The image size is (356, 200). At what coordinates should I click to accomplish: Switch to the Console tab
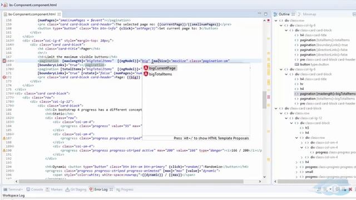(x=37, y=189)
